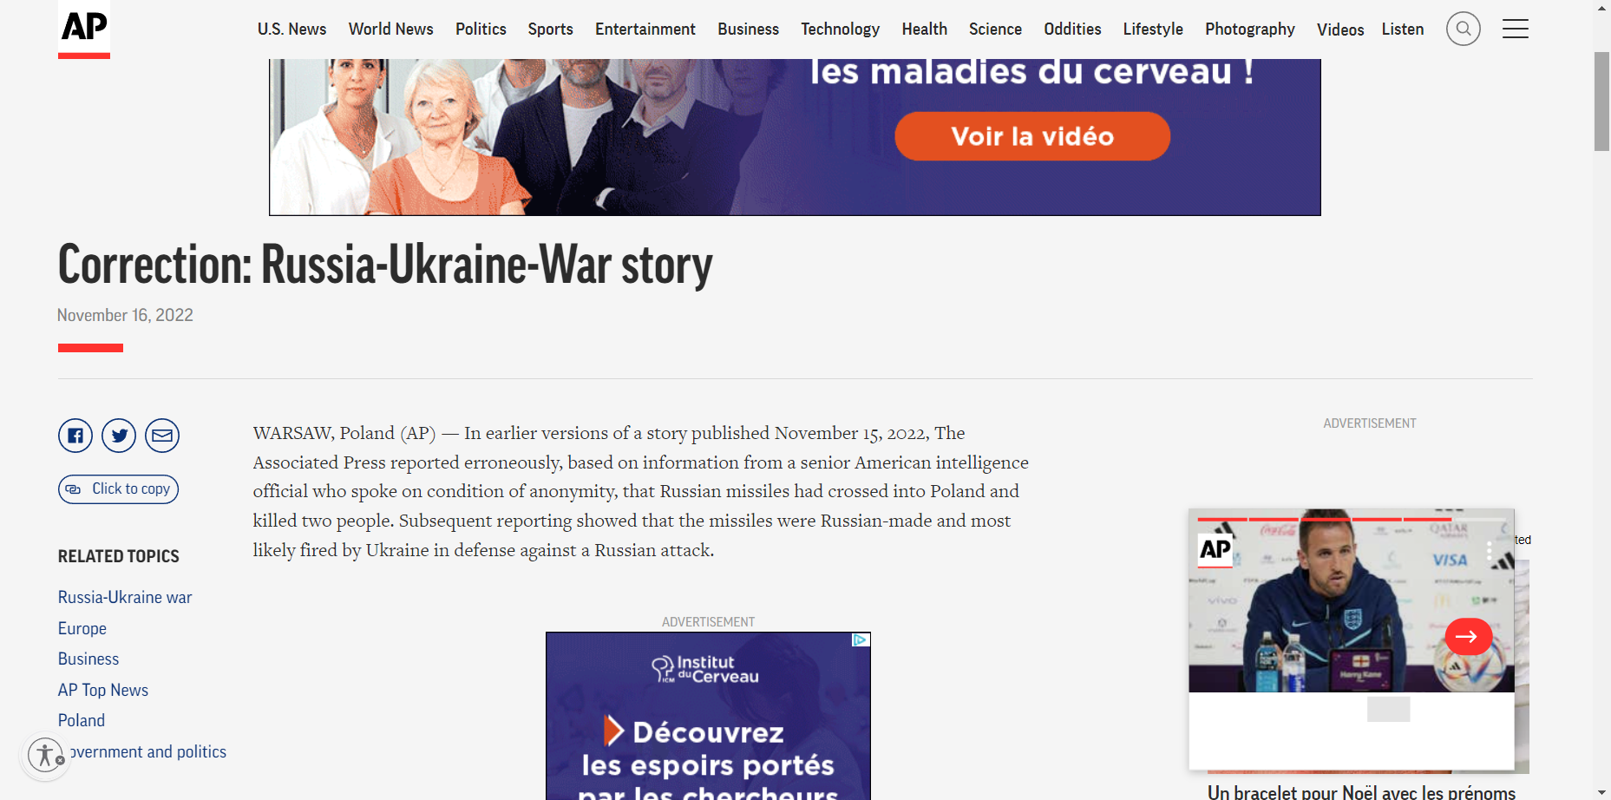Open the accessibility widget icon

click(45, 755)
